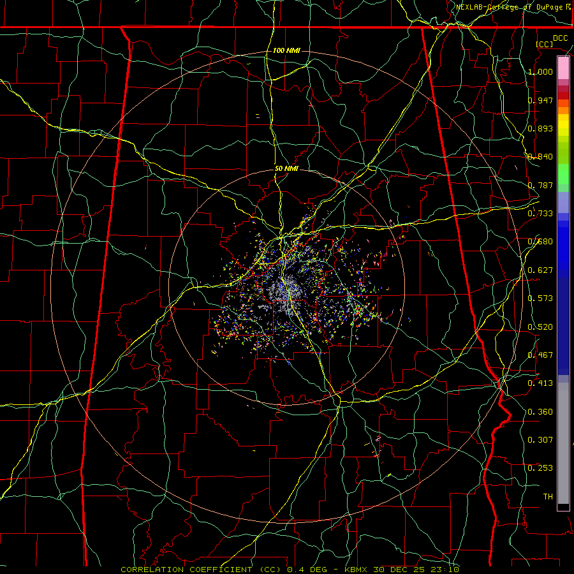574x574 pixels.
Task: Click the 1.000 legend value
Action: pyautogui.click(x=540, y=71)
